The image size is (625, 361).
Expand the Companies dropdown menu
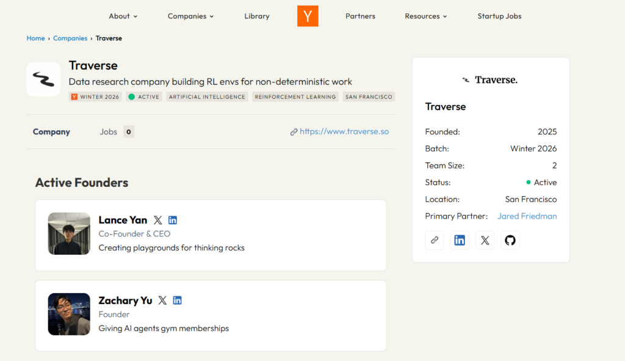tap(190, 16)
